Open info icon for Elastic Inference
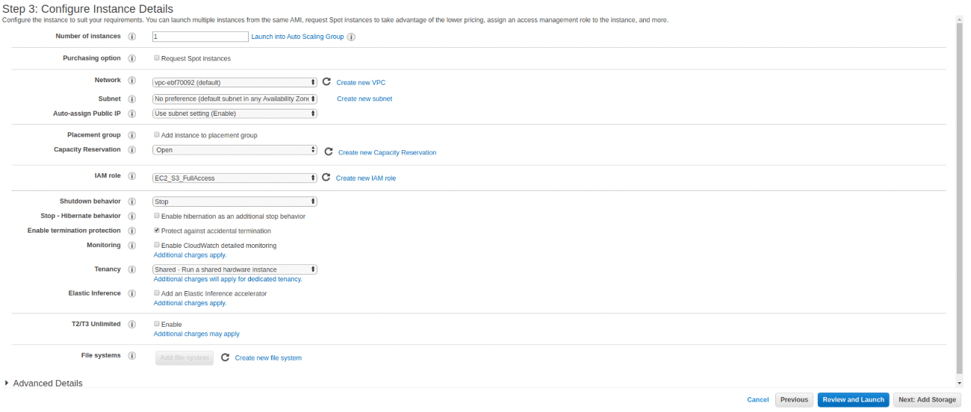This screenshot has height=412, width=971. [x=132, y=294]
